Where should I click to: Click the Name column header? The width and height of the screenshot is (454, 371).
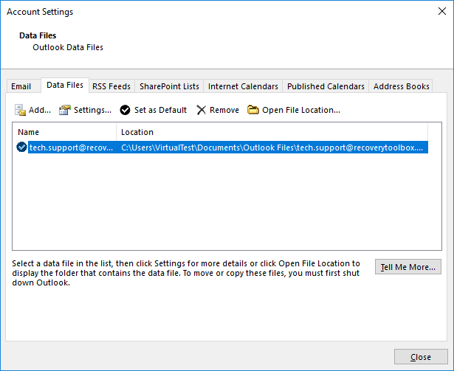point(64,132)
